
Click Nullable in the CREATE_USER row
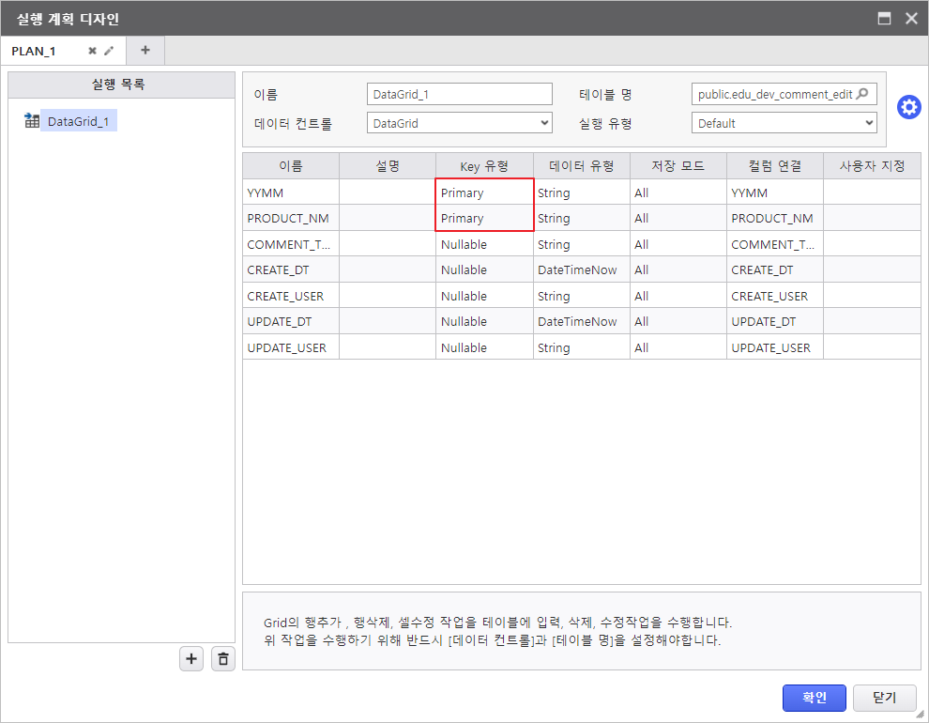coord(484,296)
